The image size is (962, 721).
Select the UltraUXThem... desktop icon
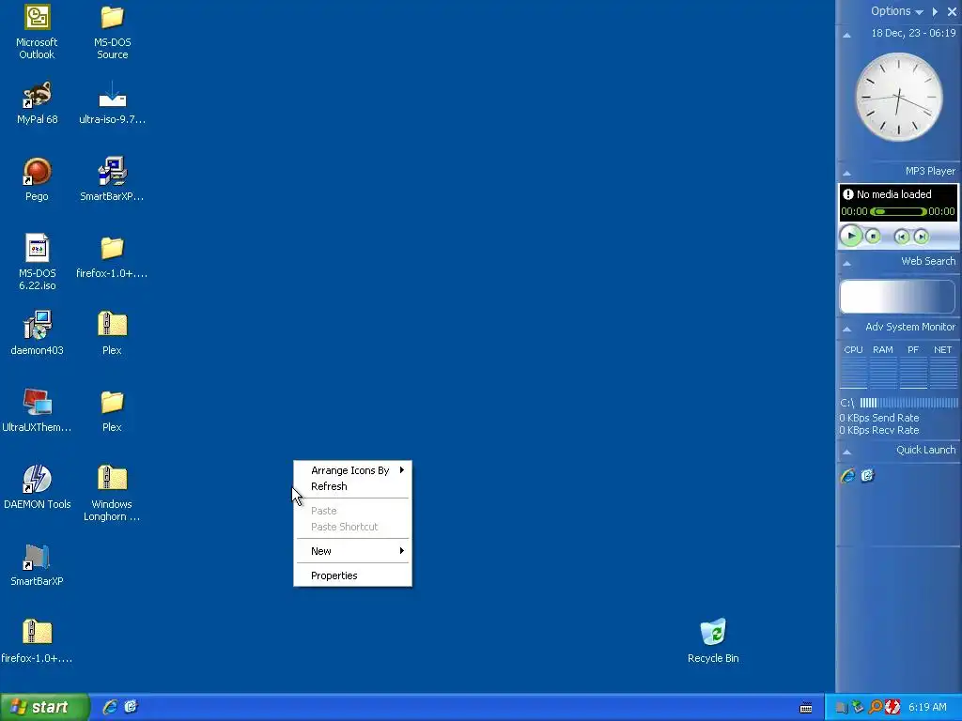click(x=37, y=402)
